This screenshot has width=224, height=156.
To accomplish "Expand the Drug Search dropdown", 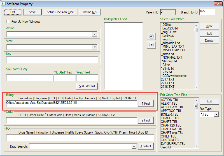I will coord(134,146).
